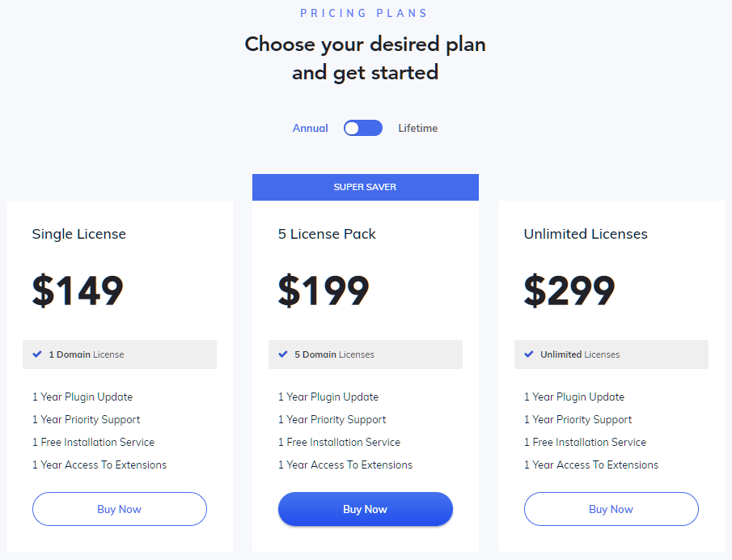The image size is (732, 560).
Task: Click the Single License plan title
Action: click(x=79, y=234)
